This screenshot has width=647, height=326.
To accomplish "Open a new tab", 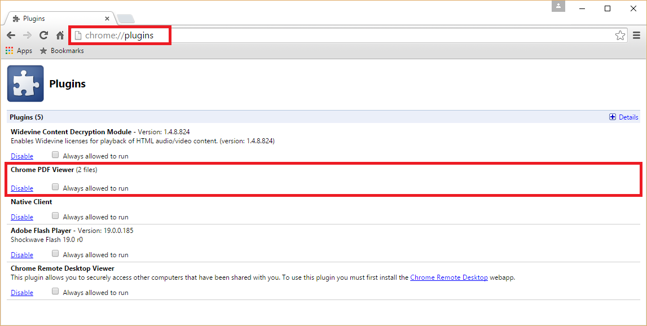I will pos(125,19).
